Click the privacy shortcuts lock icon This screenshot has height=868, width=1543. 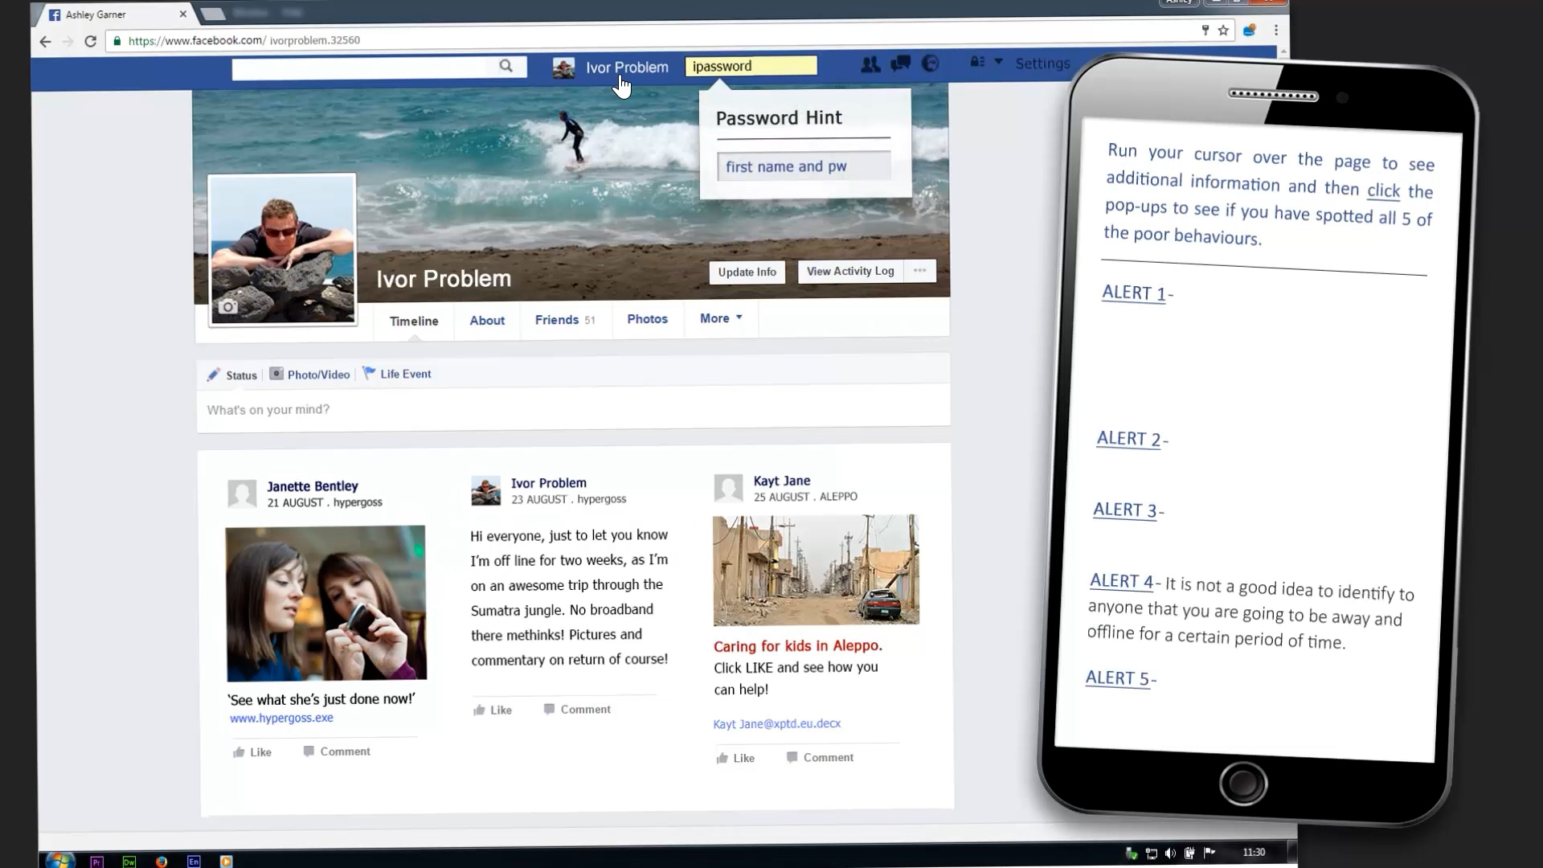[977, 62]
